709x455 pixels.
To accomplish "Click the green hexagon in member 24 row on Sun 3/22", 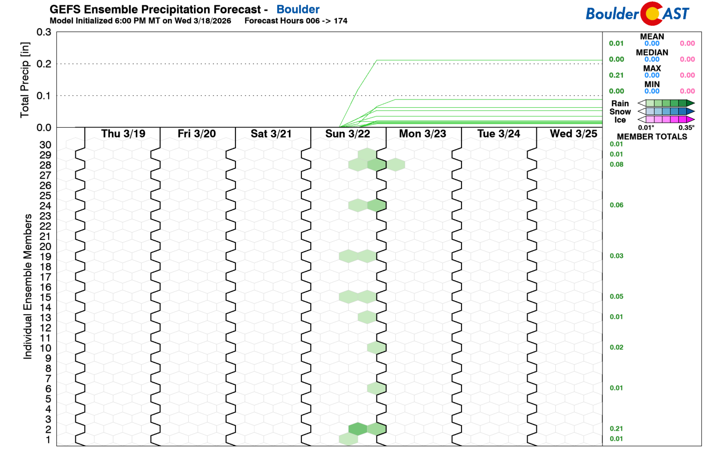I will (x=376, y=205).
